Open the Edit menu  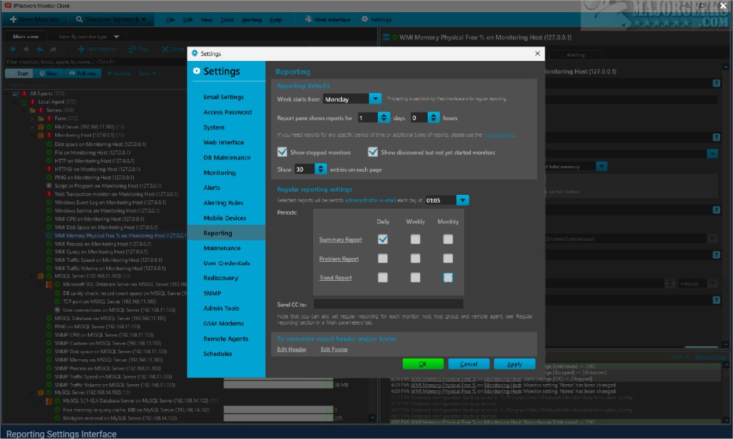(x=188, y=20)
